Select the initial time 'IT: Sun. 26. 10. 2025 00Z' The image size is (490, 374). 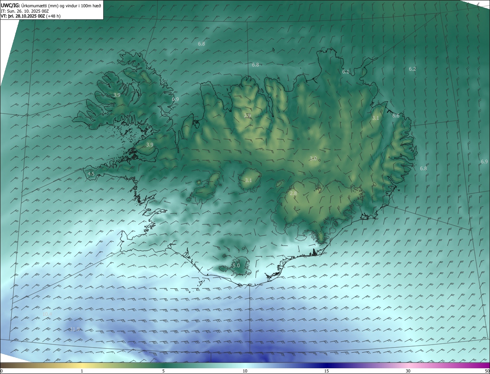[24, 11]
